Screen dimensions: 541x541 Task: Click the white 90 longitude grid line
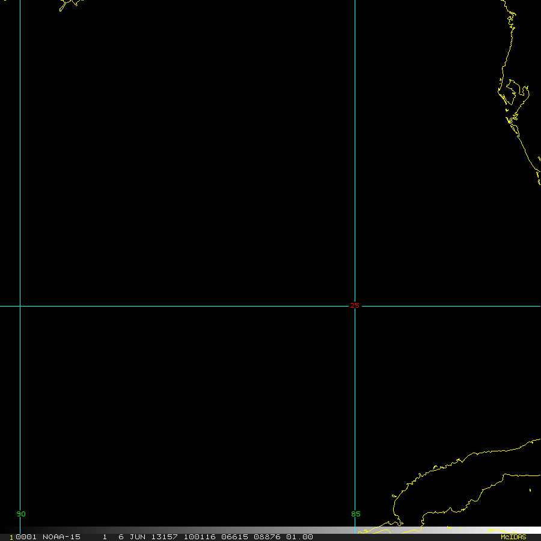[20, 180]
